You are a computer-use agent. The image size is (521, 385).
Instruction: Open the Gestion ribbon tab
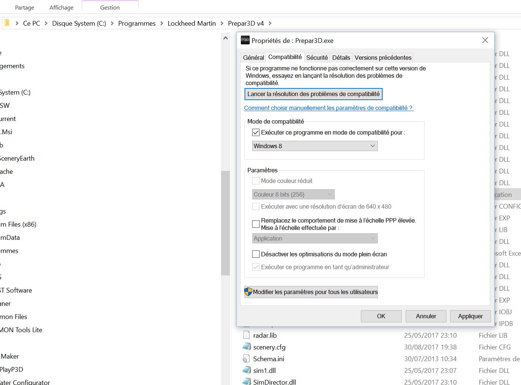tap(110, 7)
